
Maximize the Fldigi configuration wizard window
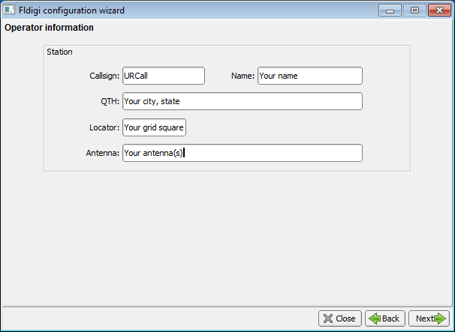coord(414,10)
